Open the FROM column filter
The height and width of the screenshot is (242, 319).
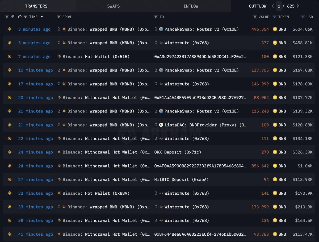[59, 17]
